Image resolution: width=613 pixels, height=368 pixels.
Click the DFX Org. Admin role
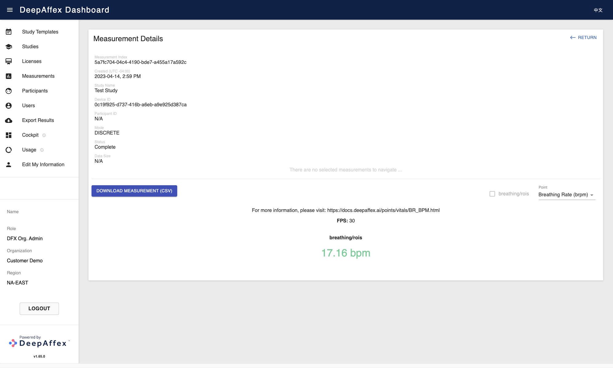coord(25,238)
